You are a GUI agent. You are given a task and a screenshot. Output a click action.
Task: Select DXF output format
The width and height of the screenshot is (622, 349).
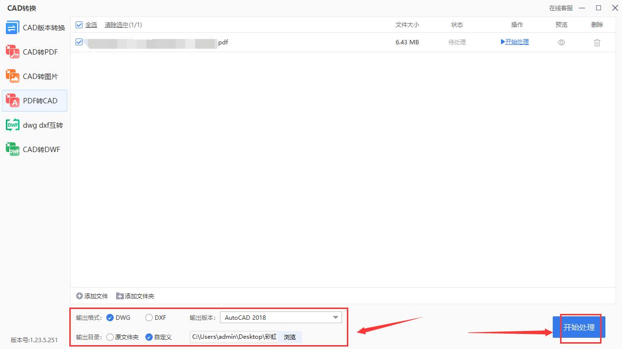click(156, 317)
